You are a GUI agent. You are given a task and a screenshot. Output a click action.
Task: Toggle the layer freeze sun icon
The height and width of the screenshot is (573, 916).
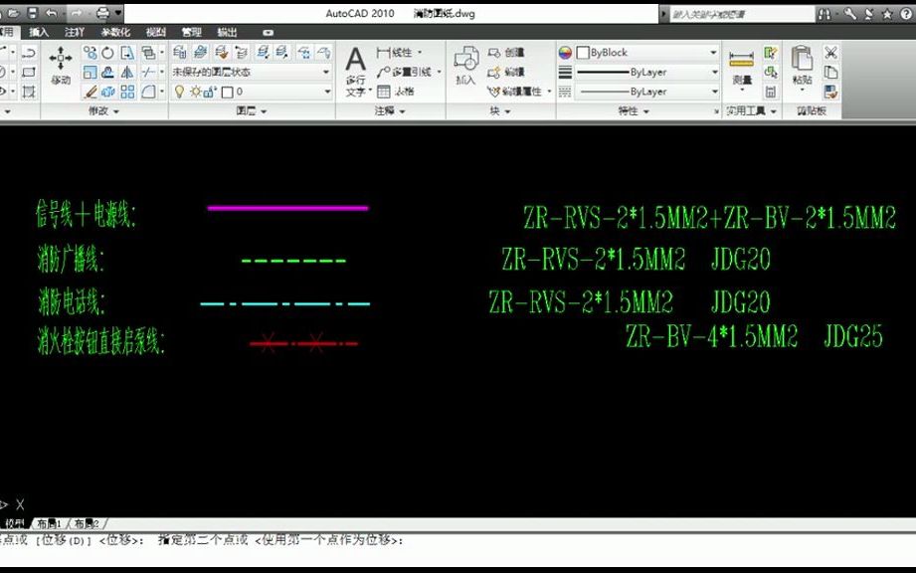pyautogui.click(x=195, y=90)
